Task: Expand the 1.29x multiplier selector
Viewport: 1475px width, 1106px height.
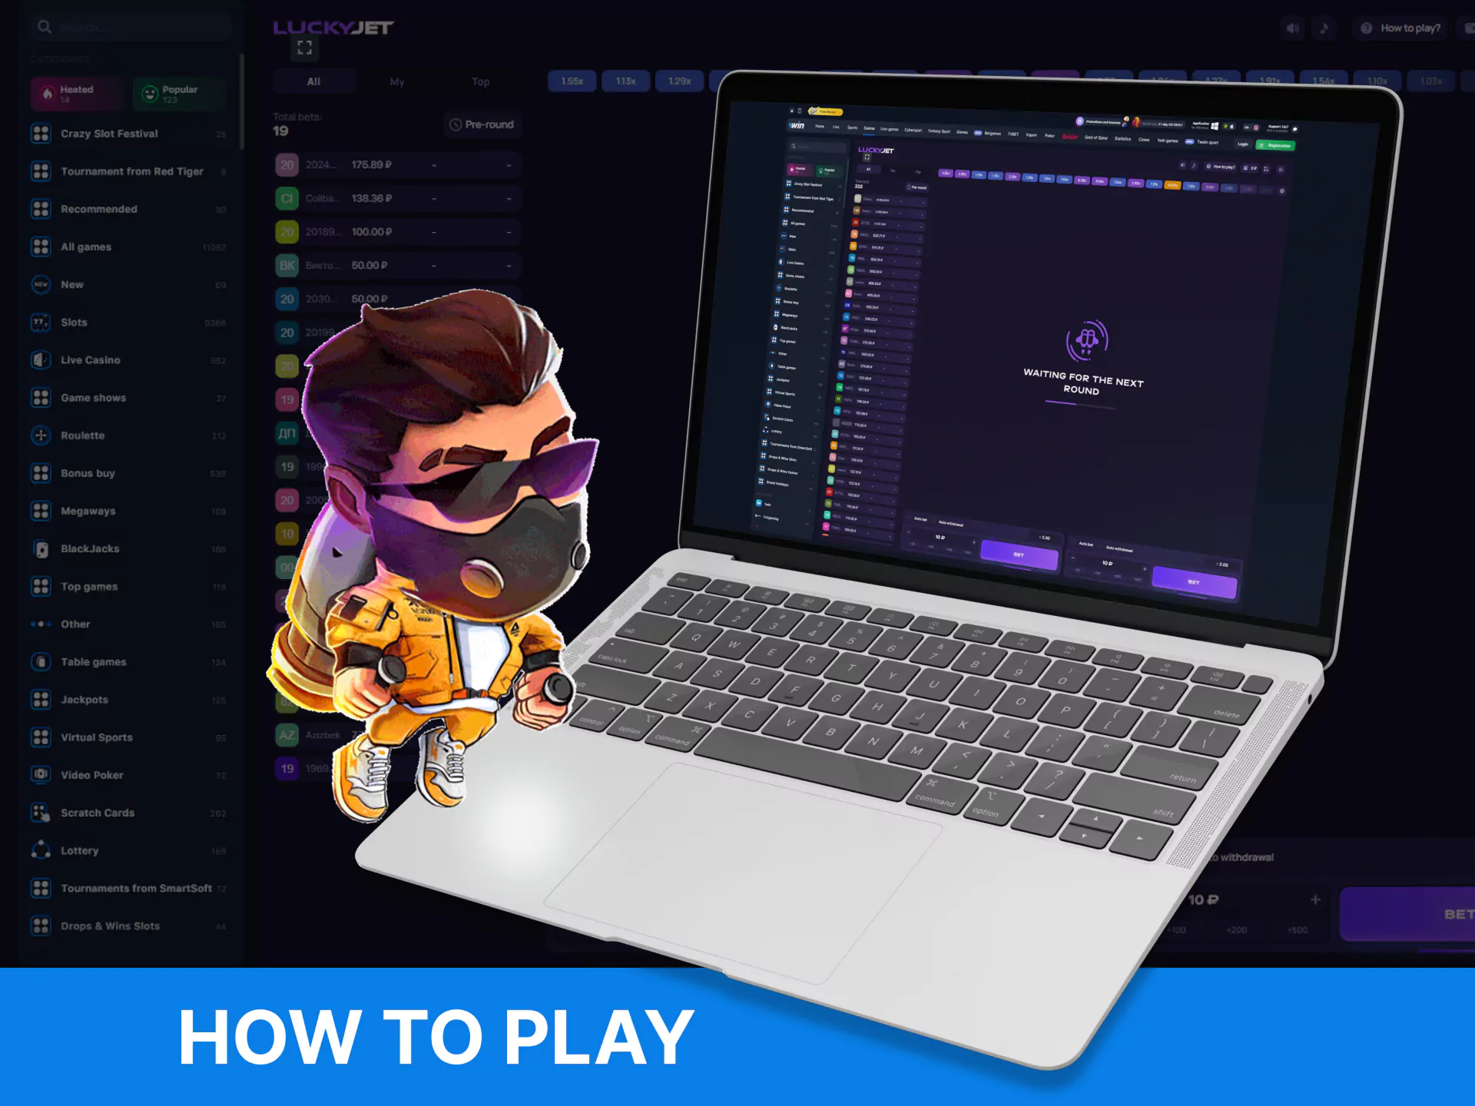Action: click(678, 80)
